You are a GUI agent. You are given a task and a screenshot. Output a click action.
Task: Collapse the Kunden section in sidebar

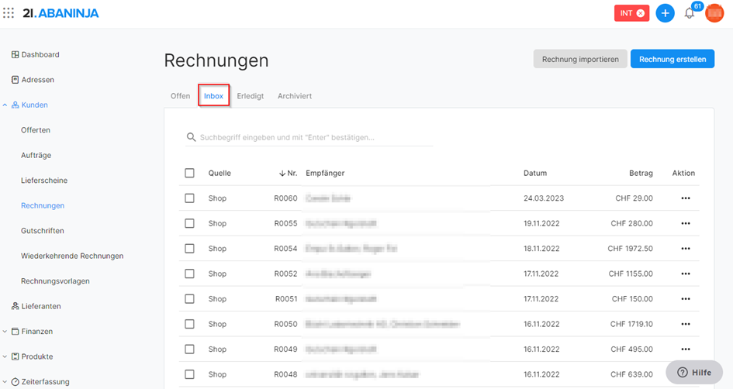click(x=5, y=105)
